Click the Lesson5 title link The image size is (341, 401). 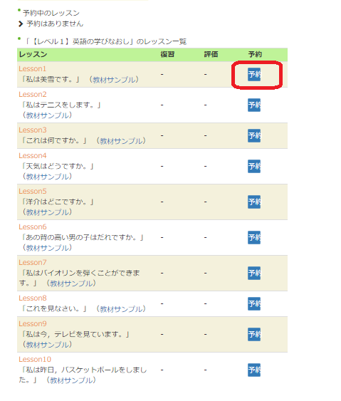click(33, 192)
